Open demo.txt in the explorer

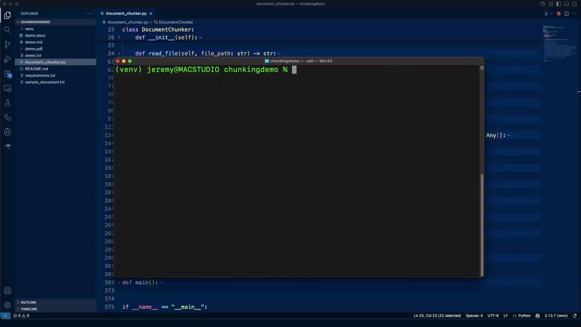click(56, 55)
